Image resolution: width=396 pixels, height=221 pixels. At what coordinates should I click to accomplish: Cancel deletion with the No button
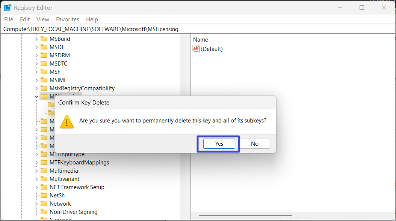click(255, 144)
